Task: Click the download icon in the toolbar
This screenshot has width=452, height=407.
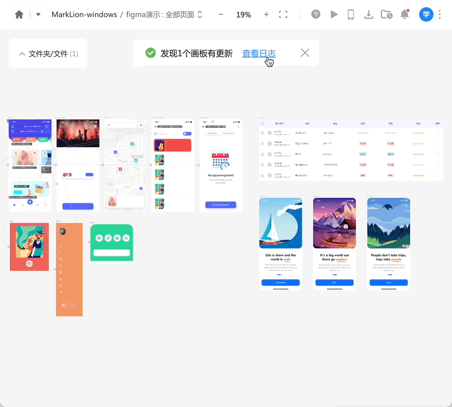Action: coord(369,14)
